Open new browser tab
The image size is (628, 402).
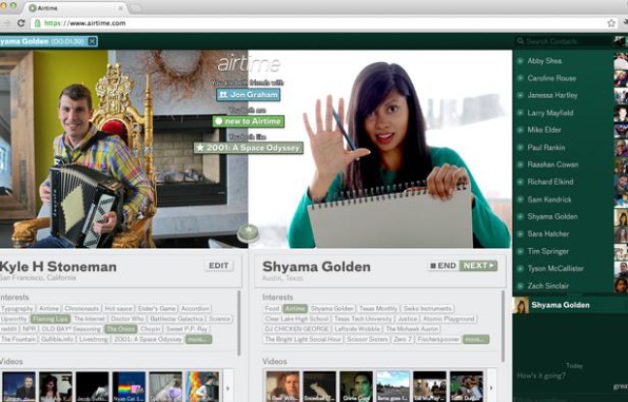point(136,9)
